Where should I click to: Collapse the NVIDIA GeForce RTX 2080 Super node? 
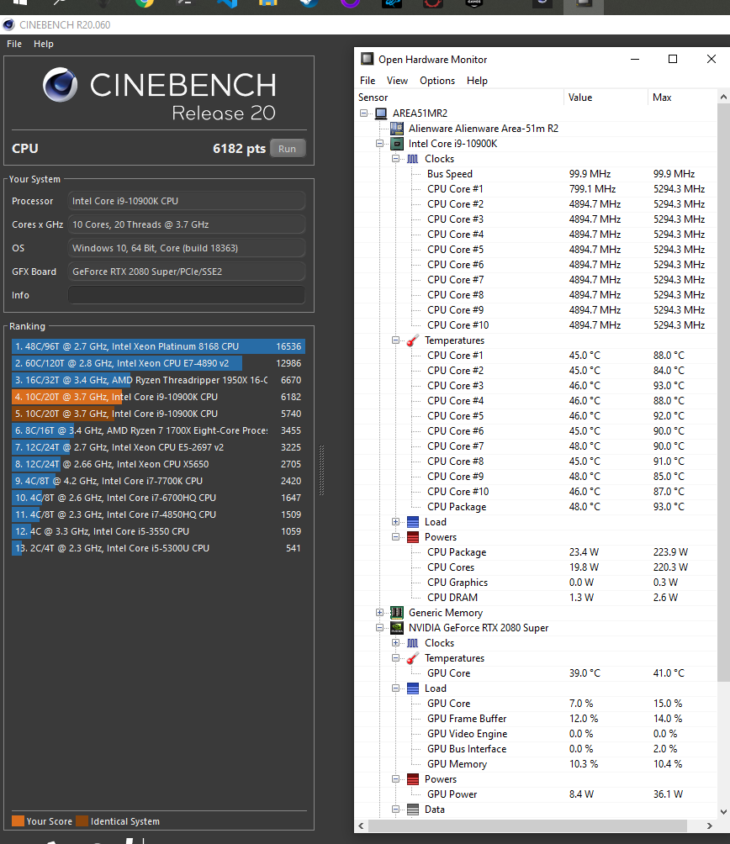379,628
